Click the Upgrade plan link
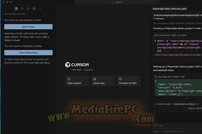202x134 pixels. click(x=88, y=70)
